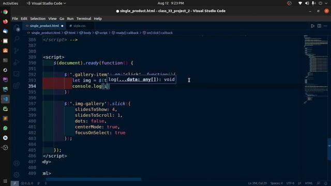This screenshot has height=186, width=331.
Task: Open Source Control view in activity bar
Action: (x=17, y=51)
